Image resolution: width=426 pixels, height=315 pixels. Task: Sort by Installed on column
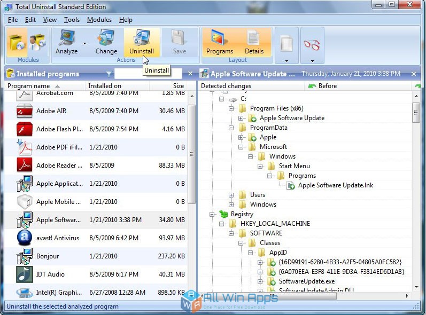click(x=118, y=86)
